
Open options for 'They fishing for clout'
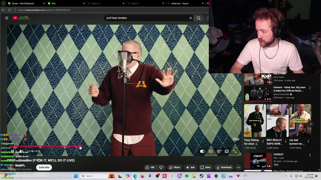[x=263, y=141]
